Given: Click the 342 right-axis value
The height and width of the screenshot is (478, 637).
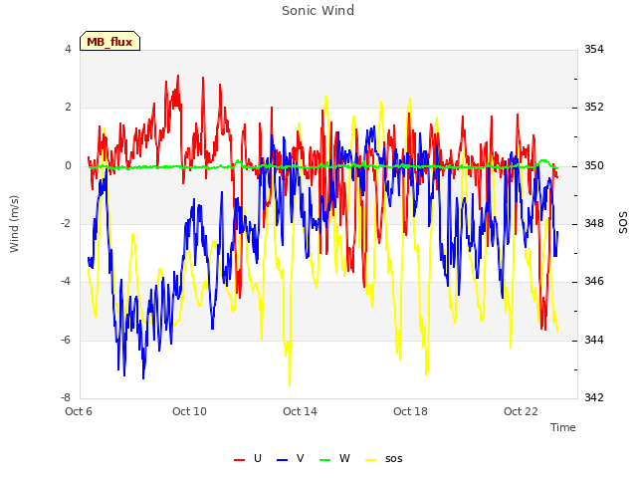Looking at the screenshot, I should [594, 397].
